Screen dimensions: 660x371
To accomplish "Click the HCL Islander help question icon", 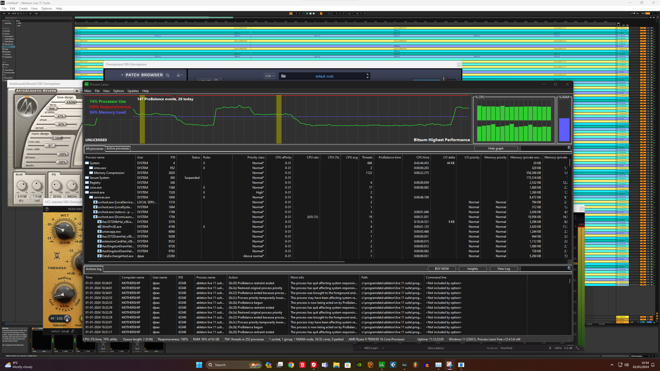I will click(47, 209).
